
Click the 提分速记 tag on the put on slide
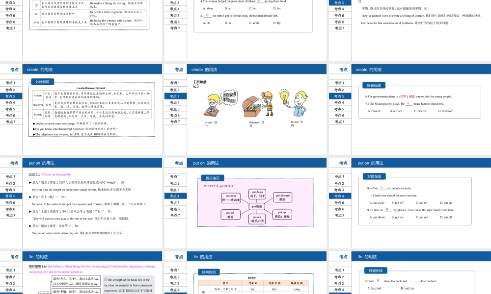coord(213,178)
